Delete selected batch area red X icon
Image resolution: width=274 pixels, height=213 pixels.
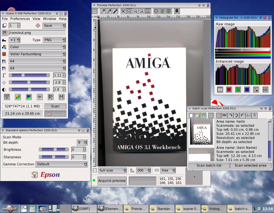[x=218, y=115]
